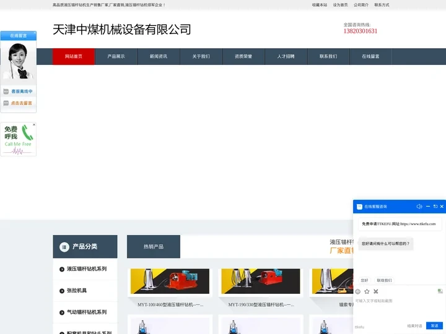The image size is (446, 334).
Task: Open the 人才招聘 nav tab
Action: [x=286, y=56]
